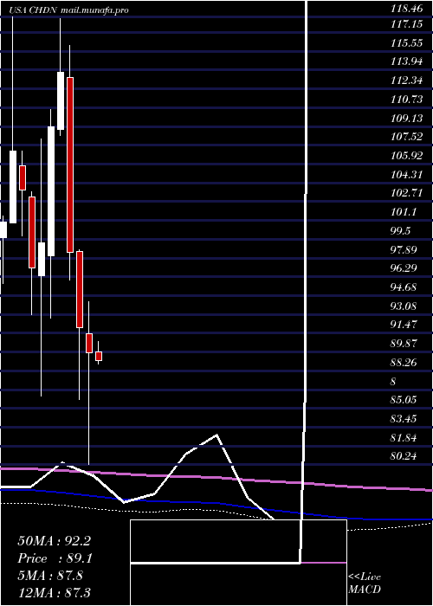Screen dimensions: 433x606
Task: Click the '12MA : 87.3' readout
Action: tap(55, 592)
